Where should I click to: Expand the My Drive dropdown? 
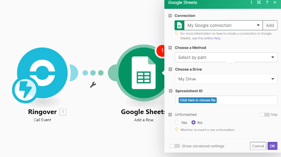(226, 79)
